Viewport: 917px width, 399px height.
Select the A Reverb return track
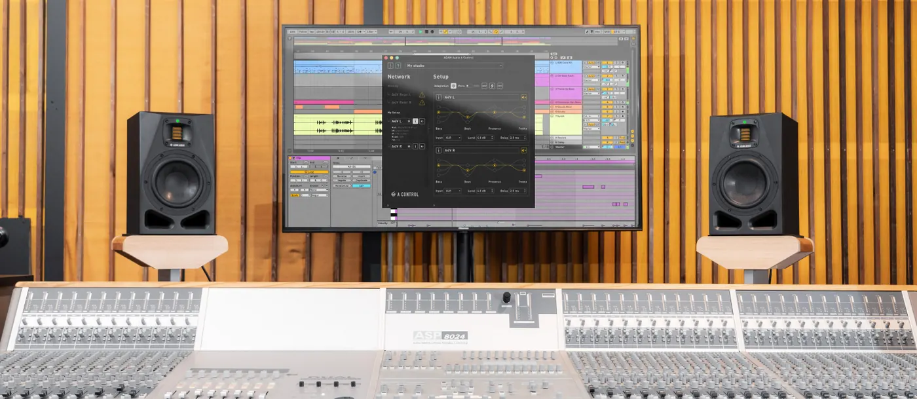click(565, 138)
